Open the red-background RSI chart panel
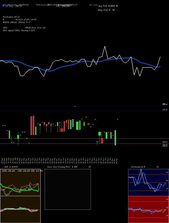Viewport: 169px width, 223px height. pyautogui.click(x=148, y=209)
